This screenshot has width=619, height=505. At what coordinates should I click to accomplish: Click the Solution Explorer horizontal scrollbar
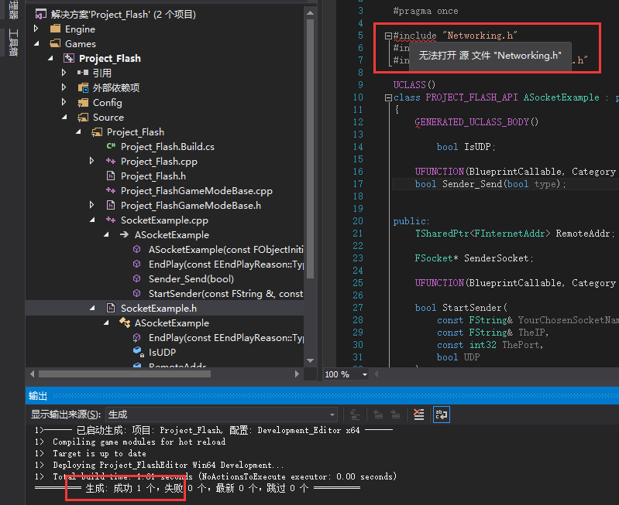155,374
